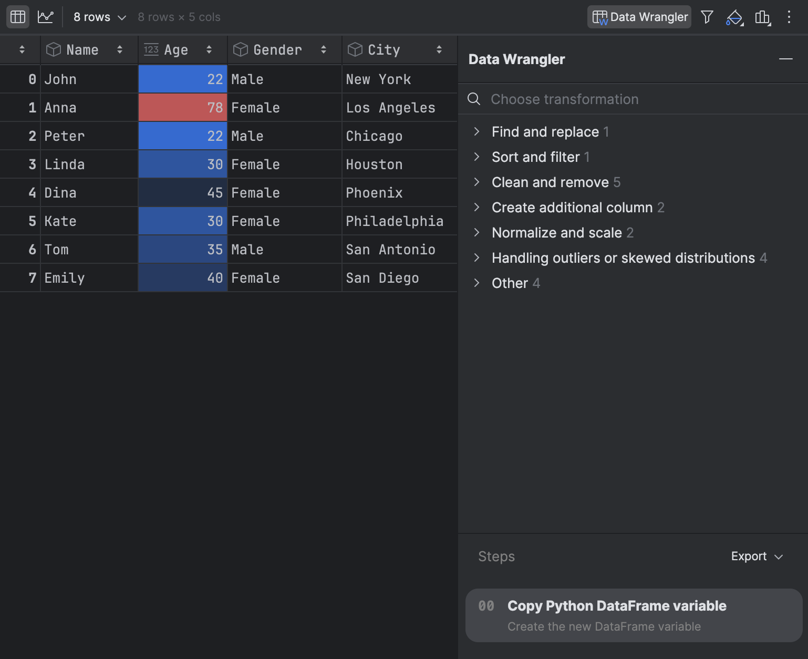808x659 pixels.
Task: Toggle sorting on the Age column
Action: pyautogui.click(x=209, y=49)
